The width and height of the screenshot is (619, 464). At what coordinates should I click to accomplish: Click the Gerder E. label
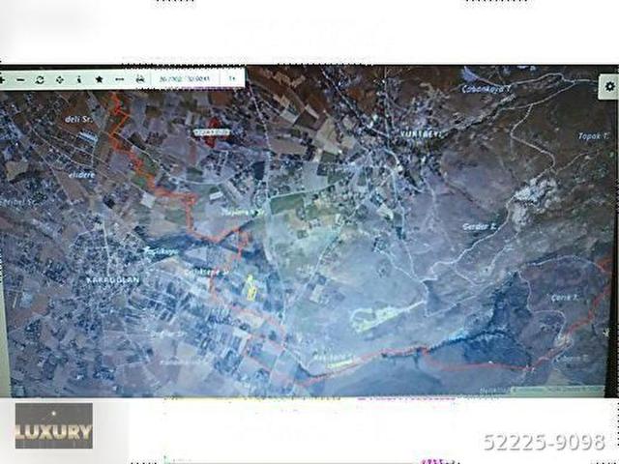[x=480, y=227]
